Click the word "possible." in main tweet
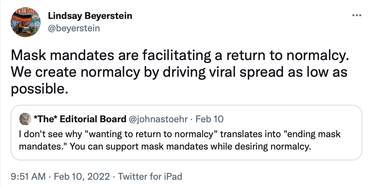 (39, 88)
